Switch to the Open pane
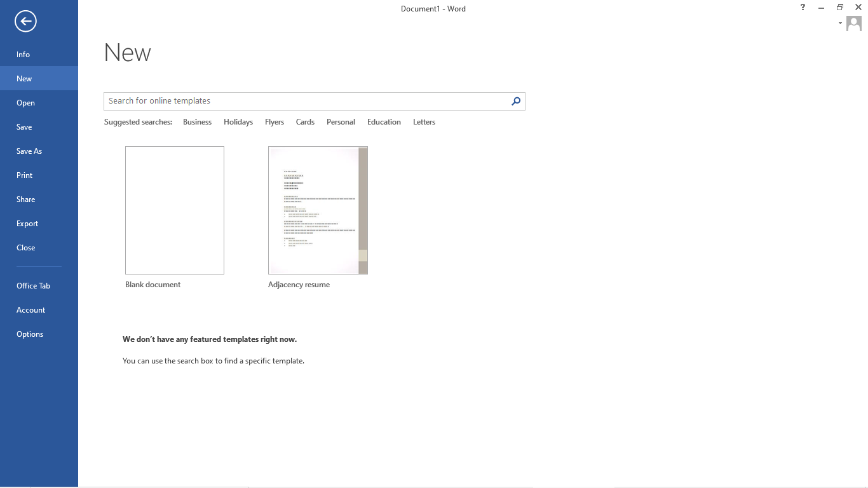The image size is (868, 488). [25, 102]
